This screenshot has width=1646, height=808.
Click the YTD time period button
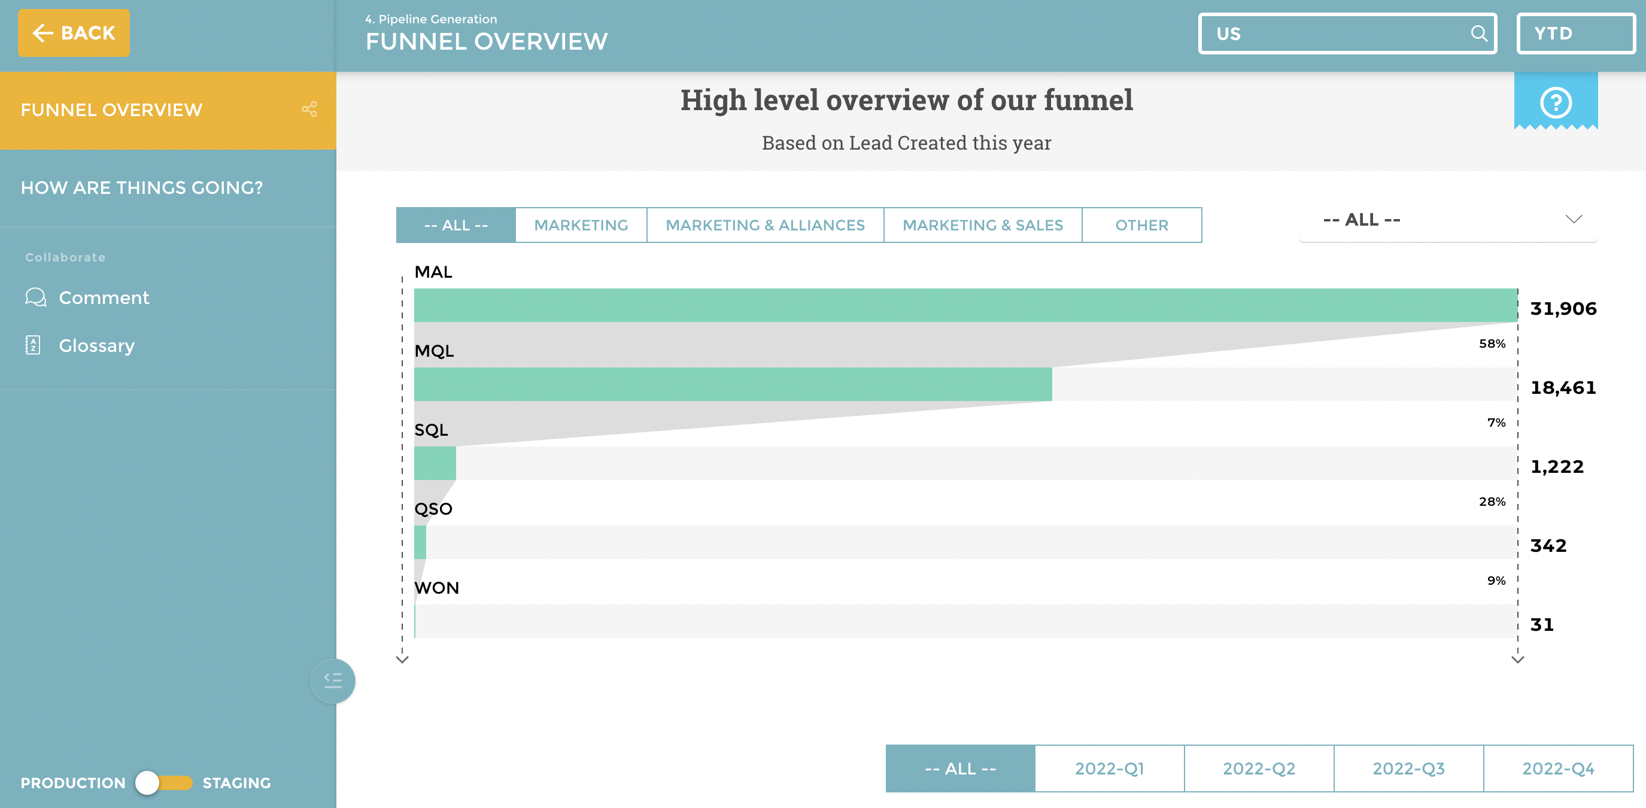(x=1575, y=33)
